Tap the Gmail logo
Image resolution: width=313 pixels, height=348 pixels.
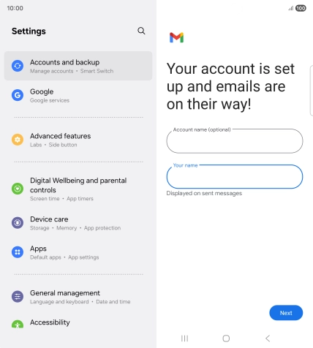click(176, 37)
